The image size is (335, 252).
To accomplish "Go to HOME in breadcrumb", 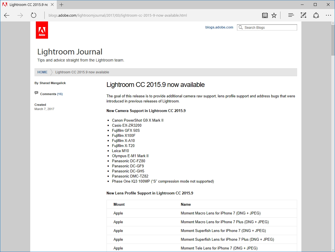I will click(42, 72).
